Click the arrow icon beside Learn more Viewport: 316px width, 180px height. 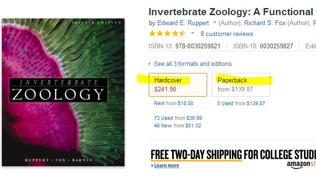click(153, 165)
